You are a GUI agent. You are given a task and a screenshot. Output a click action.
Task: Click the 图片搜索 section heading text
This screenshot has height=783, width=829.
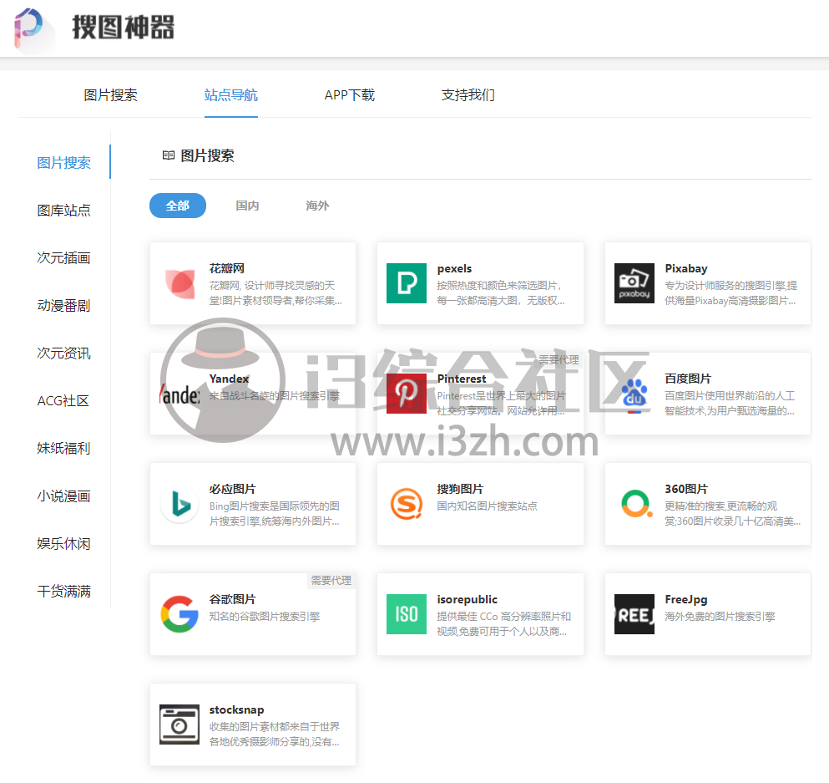pos(207,155)
